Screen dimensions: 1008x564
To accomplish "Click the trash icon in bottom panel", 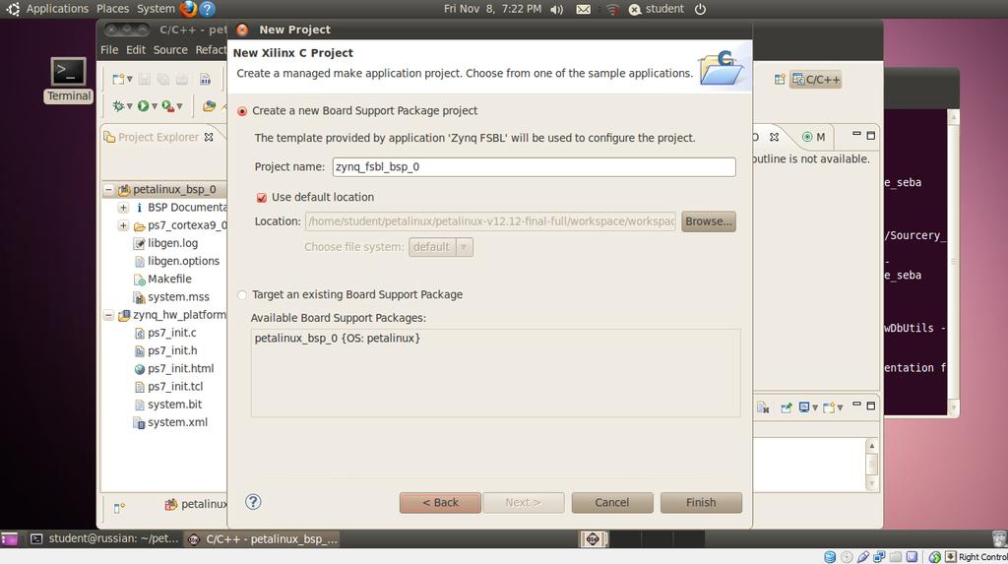I will point(999,539).
